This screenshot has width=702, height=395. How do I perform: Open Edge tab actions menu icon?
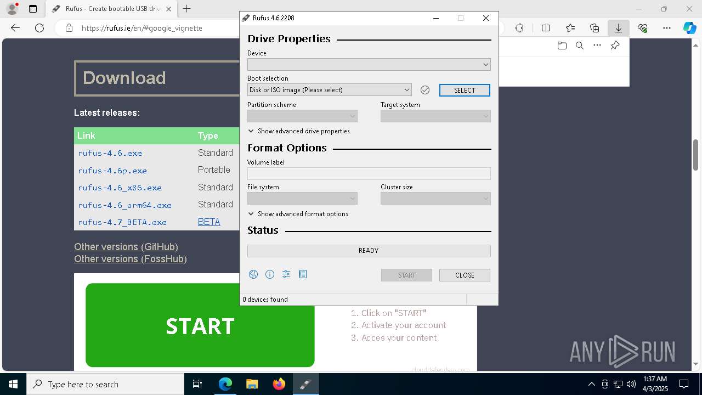point(33,9)
